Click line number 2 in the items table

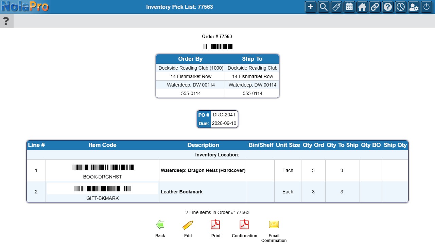[36, 192]
